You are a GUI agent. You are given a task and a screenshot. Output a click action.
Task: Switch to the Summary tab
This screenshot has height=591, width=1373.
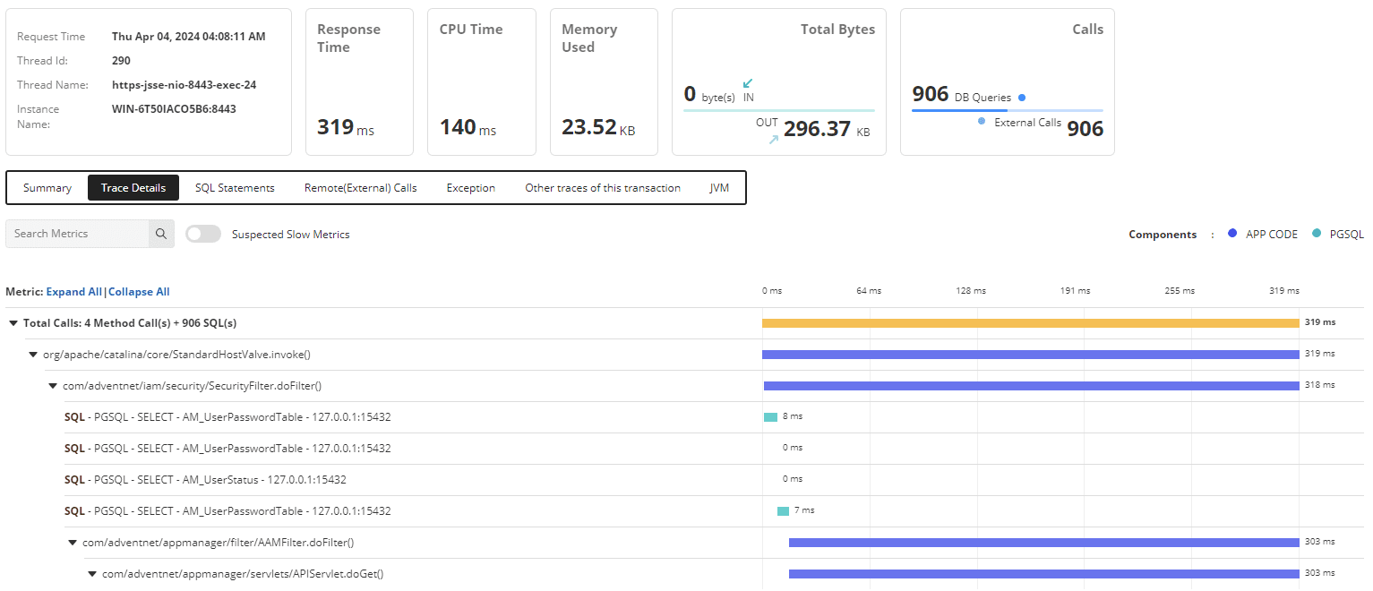pos(47,188)
